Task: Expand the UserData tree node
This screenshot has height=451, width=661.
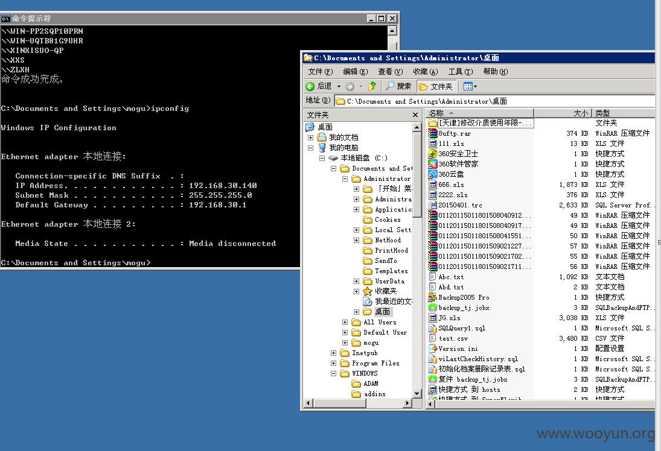Action: point(357,282)
